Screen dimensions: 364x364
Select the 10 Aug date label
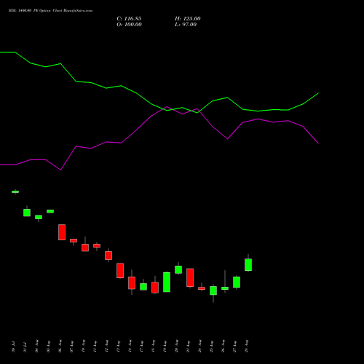[x=83, y=346]
